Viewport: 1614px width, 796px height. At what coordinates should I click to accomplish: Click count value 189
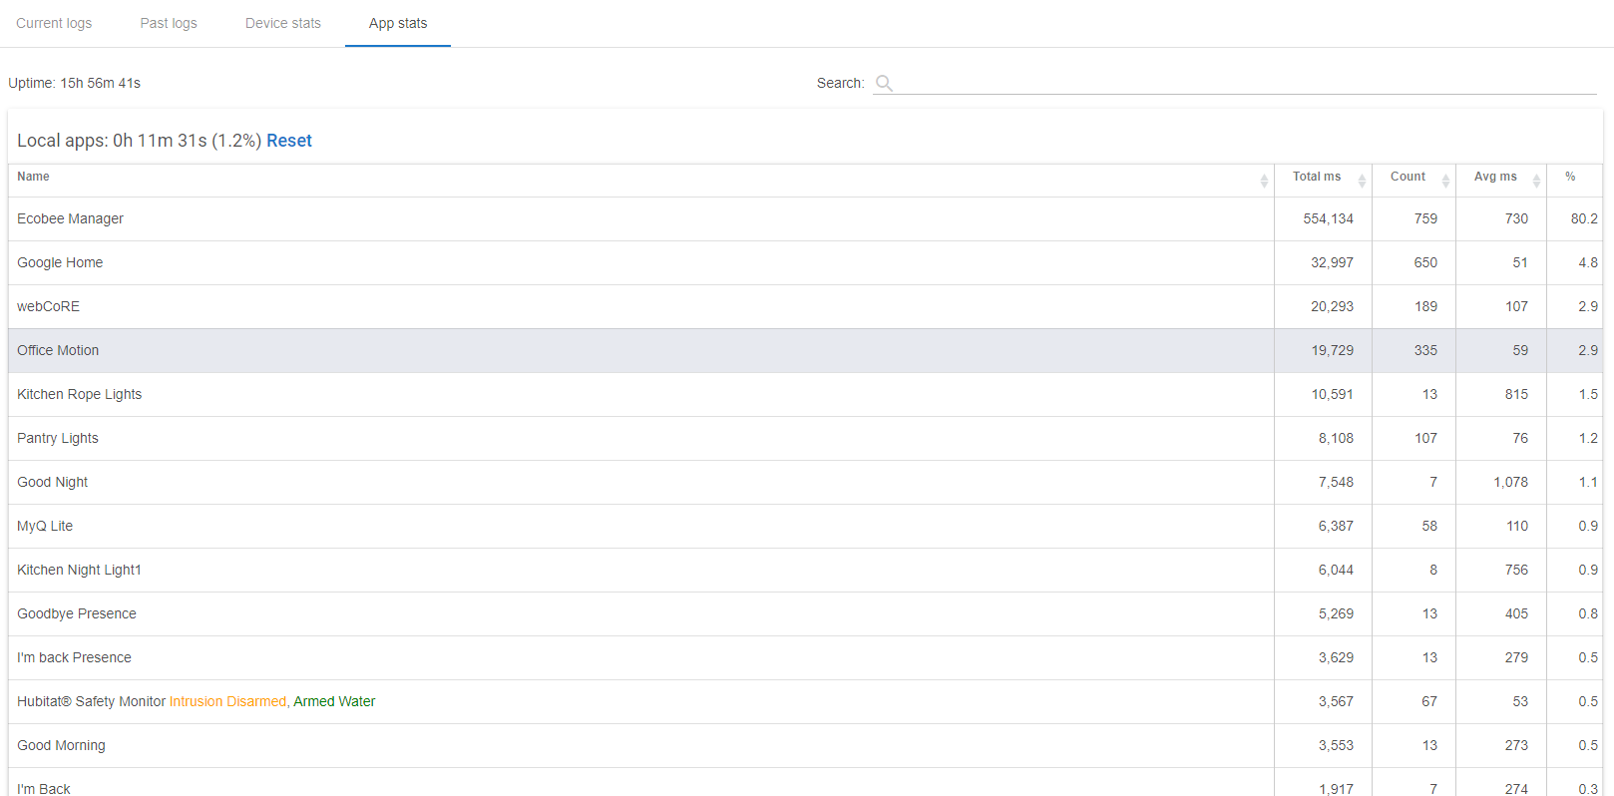pos(1425,306)
